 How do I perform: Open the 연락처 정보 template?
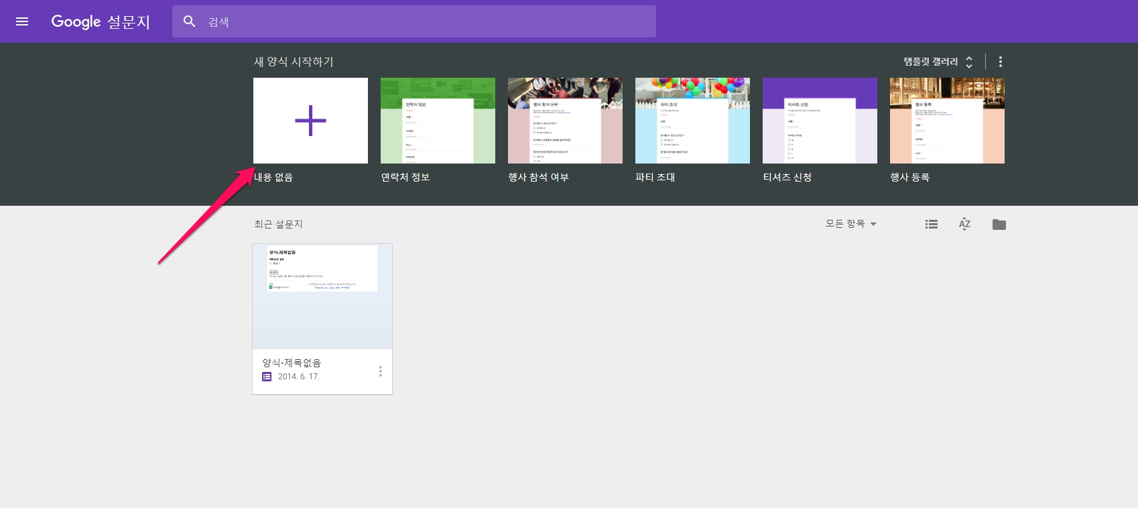click(x=438, y=121)
